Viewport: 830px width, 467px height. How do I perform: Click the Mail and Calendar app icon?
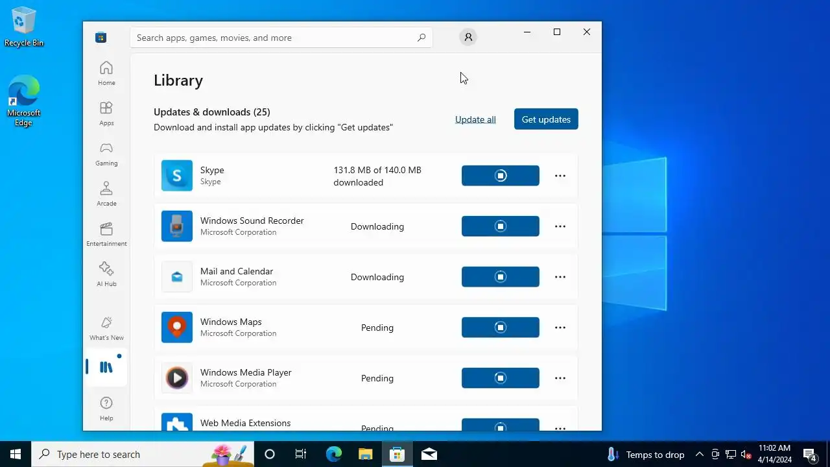[x=177, y=277]
